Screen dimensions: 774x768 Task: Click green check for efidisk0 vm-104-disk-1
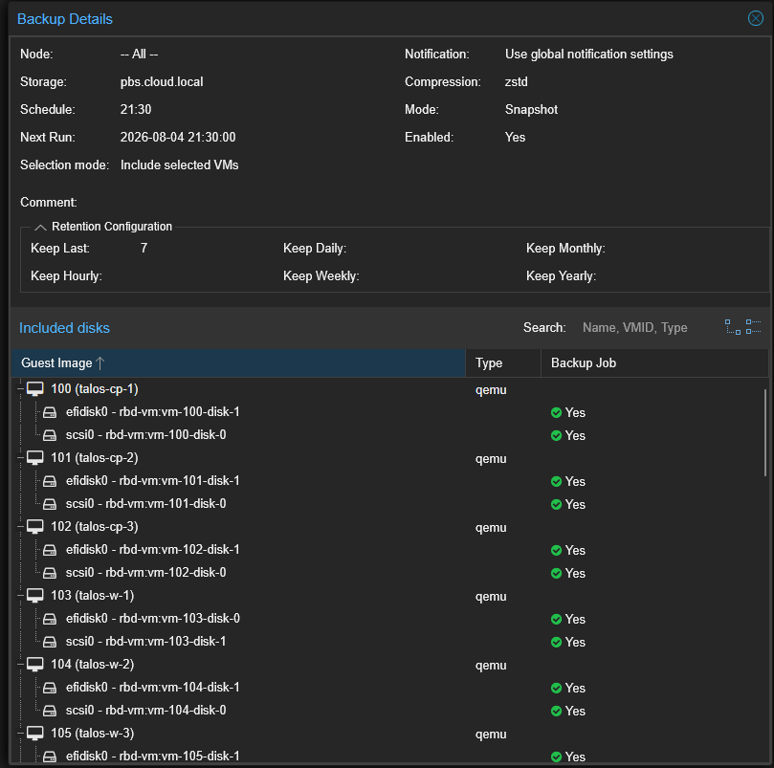click(x=556, y=688)
